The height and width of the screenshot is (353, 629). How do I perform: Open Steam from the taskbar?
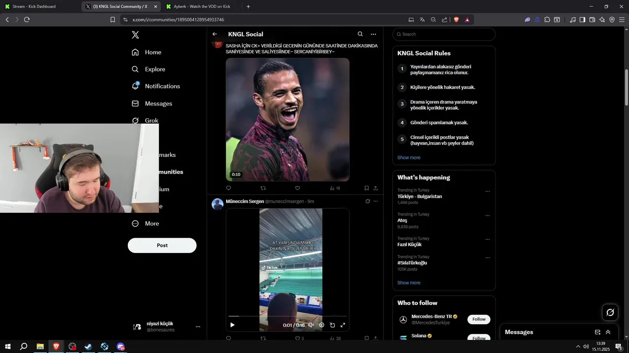coord(88,347)
